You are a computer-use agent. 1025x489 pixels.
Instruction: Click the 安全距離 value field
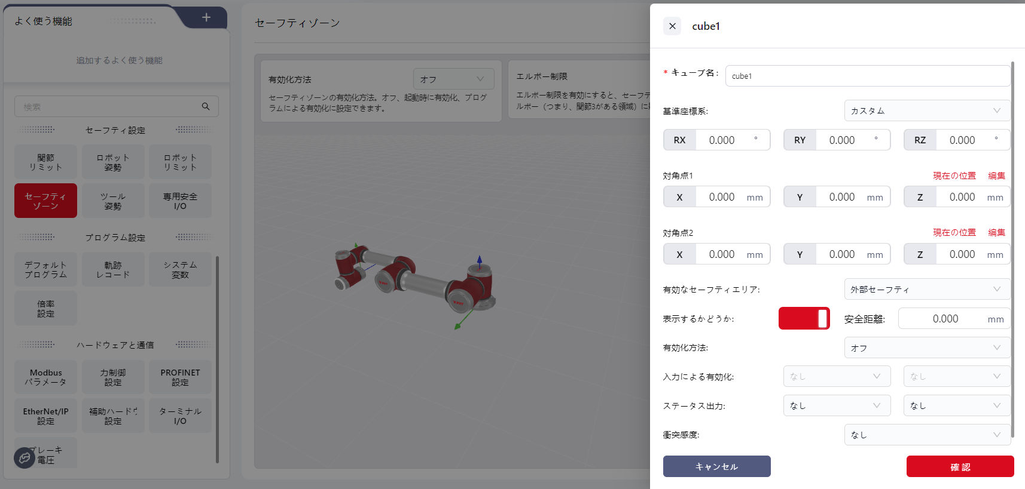[945, 319]
